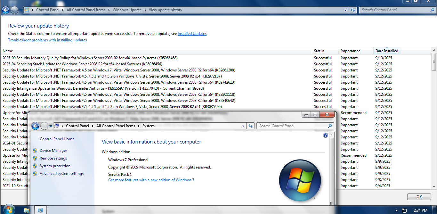Open Remote settings link
This screenshot has height=214, width=437.
tap(53, 158)
